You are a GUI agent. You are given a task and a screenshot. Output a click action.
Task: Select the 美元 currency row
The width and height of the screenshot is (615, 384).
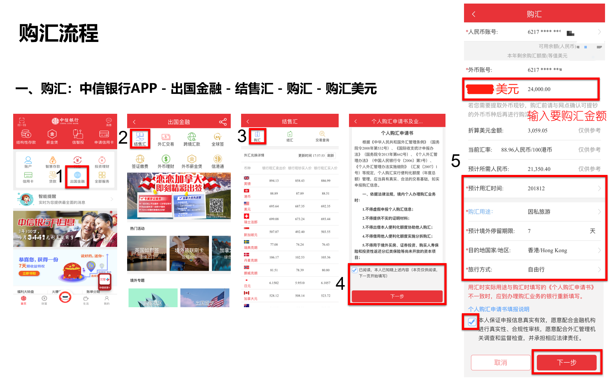tap(290, 206)
